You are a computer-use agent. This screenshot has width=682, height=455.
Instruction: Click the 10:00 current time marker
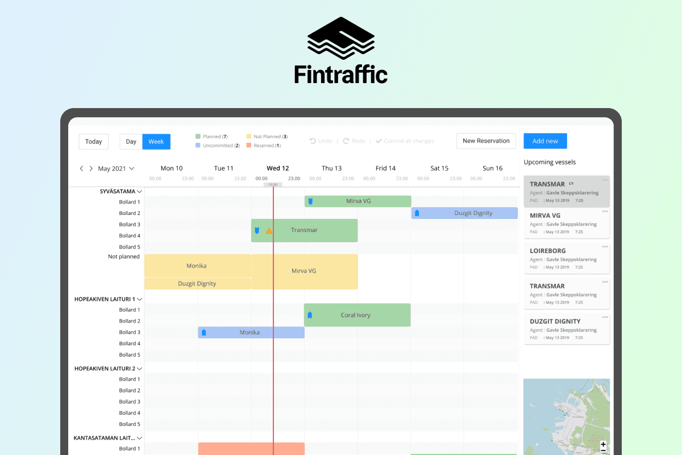[x=273, y=184]
